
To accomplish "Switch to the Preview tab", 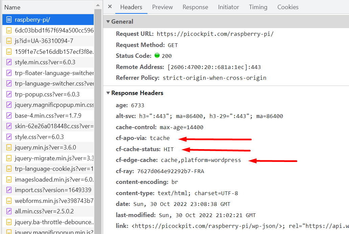I will coord(162,7).
